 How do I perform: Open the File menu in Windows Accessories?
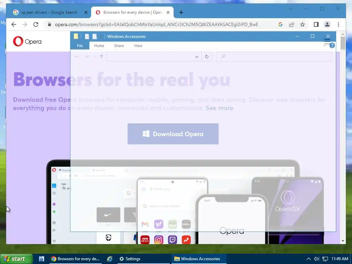pos(80,46)
